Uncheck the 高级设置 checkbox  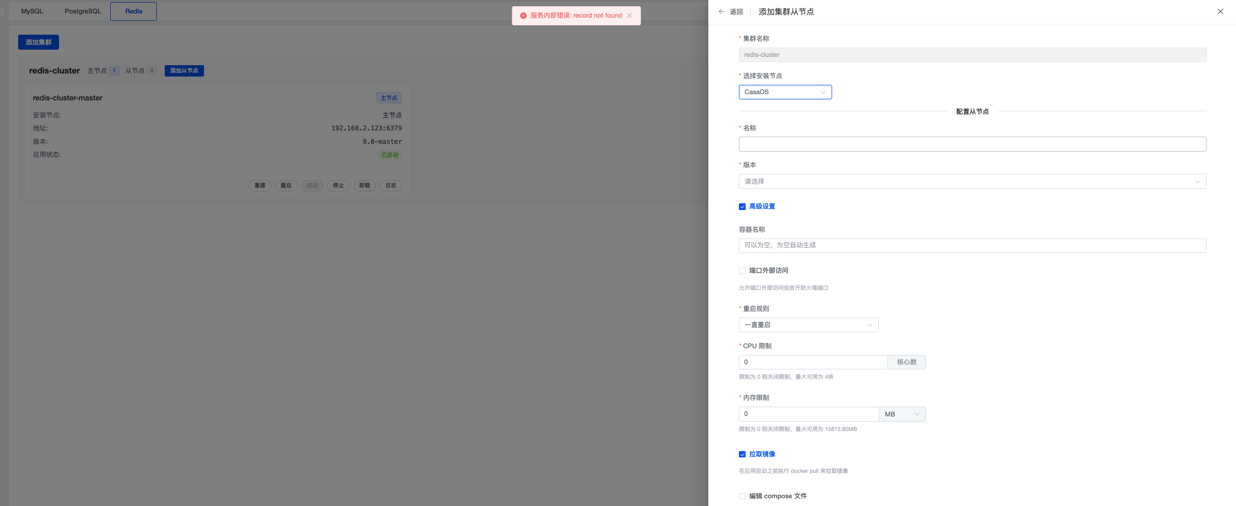[x=742, y=206]
